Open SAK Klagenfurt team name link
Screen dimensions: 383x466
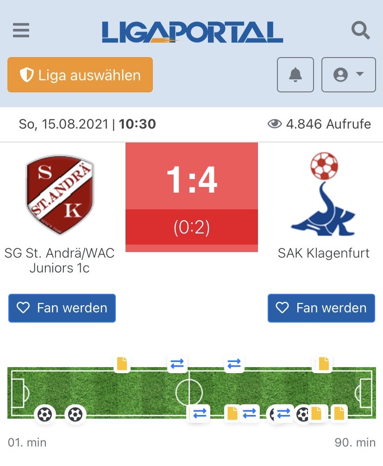point(323,253)
